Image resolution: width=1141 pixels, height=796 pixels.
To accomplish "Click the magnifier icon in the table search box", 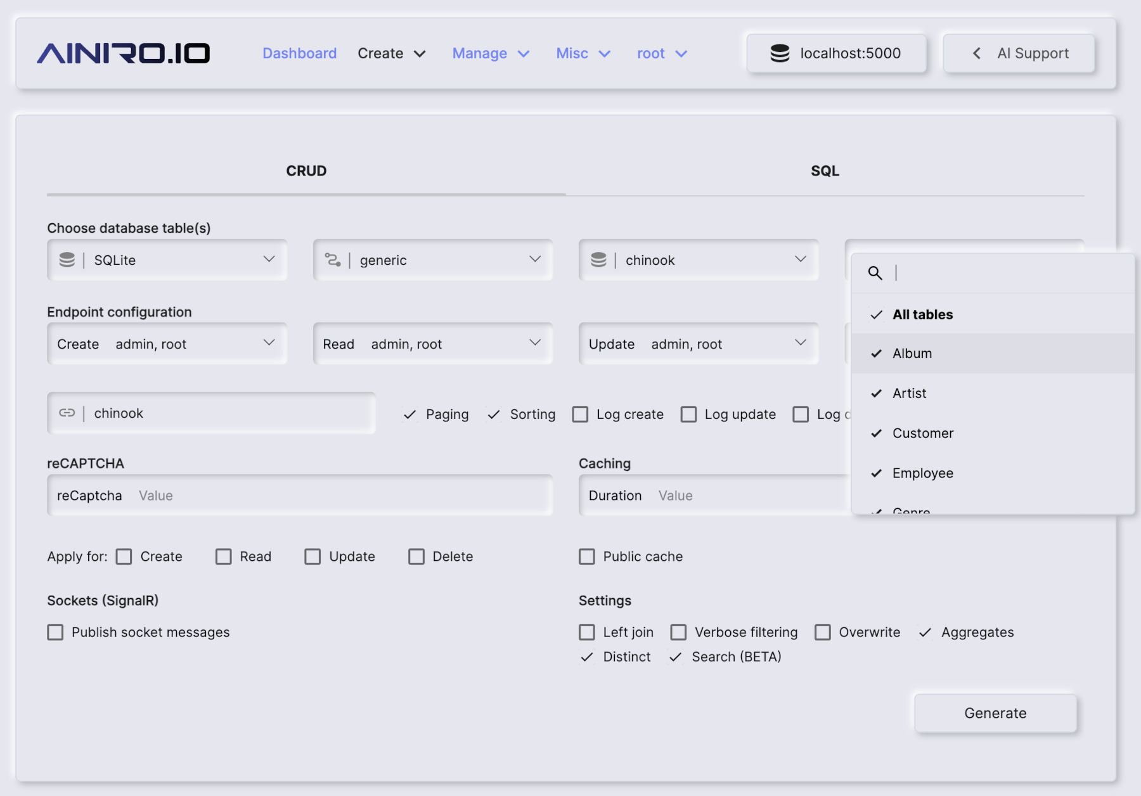I will (875, 273).
